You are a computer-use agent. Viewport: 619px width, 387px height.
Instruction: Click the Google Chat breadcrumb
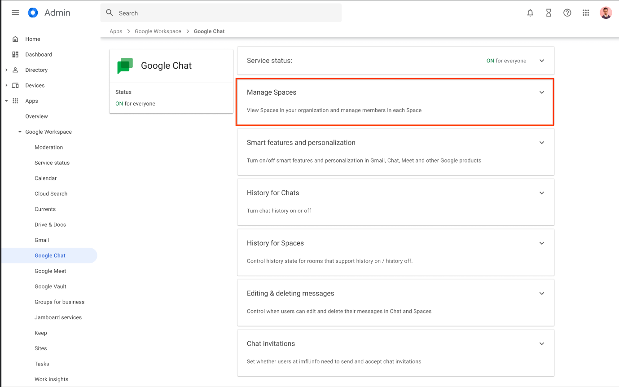click(x=209, y=31)
